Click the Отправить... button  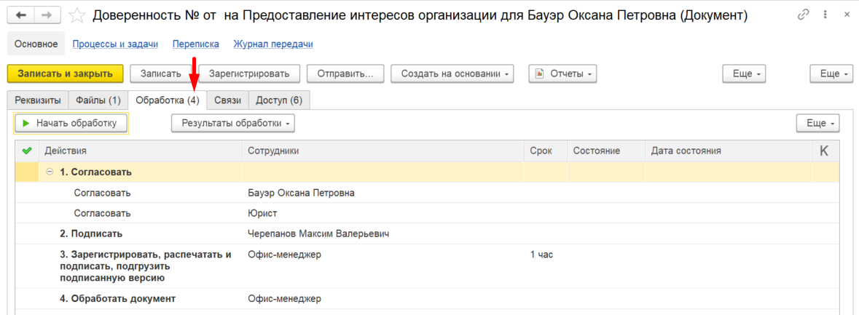click(x=345, y=73)
